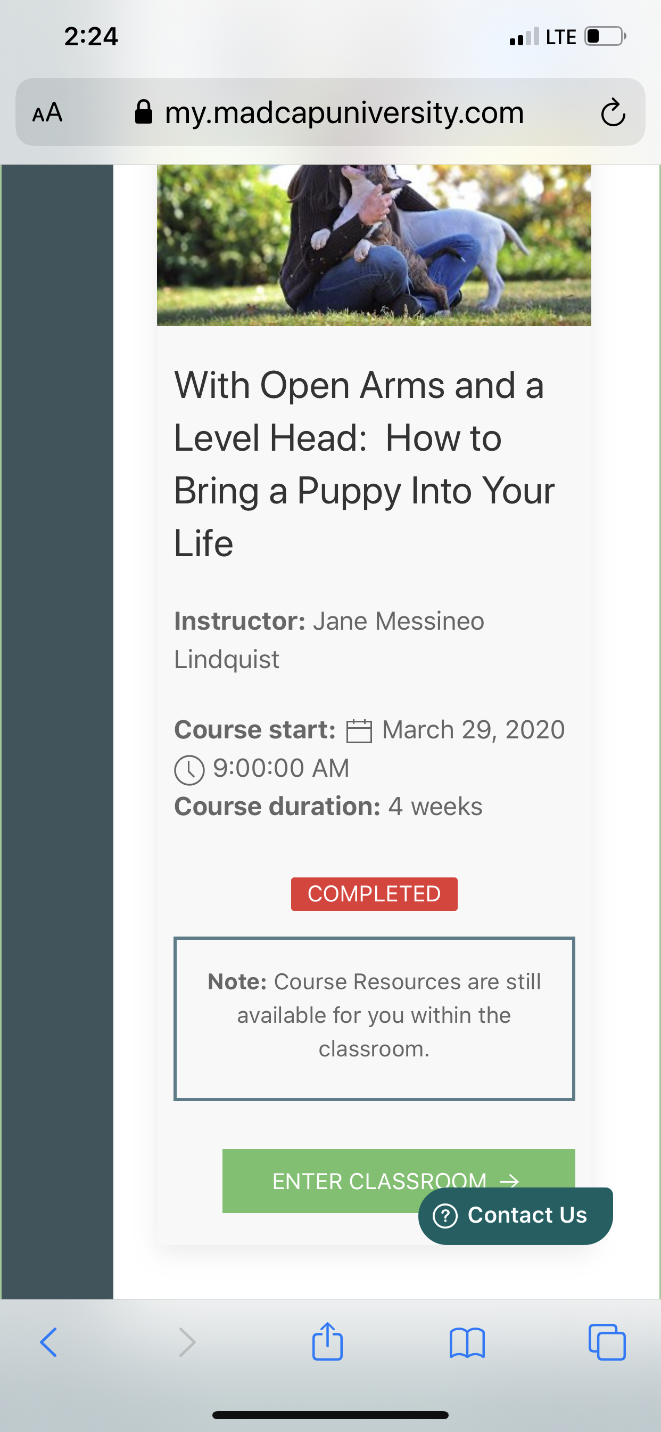
Task: Tap the battery indicator in status bar
Action: 605,37
